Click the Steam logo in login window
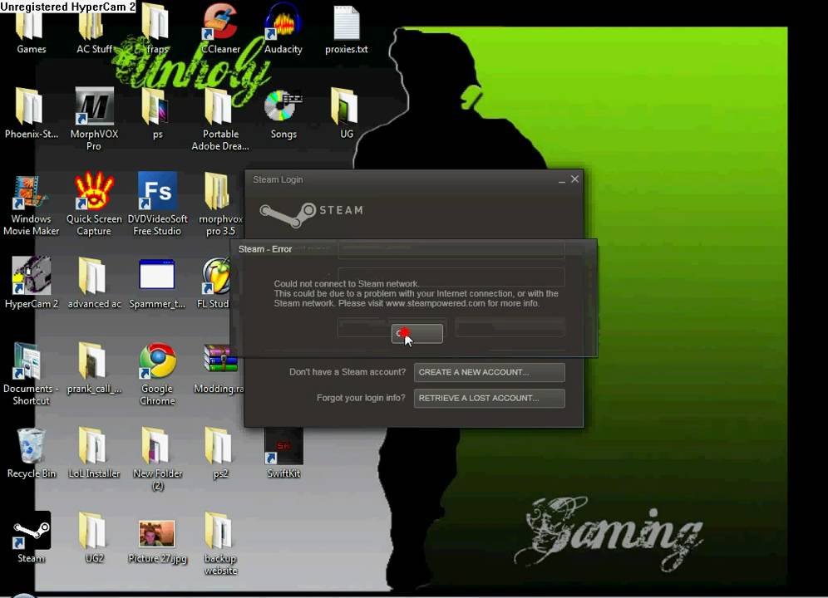Viewport: 828px width, 598px height. (312, 213)
